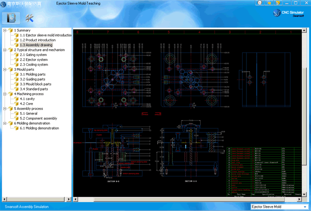Open 2.3 Cooling system topic
This screenshot has height=211, width=311.
tap(33, 65)
